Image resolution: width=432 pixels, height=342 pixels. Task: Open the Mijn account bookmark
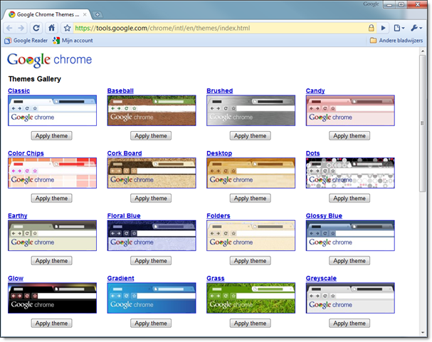pos(73,41)
